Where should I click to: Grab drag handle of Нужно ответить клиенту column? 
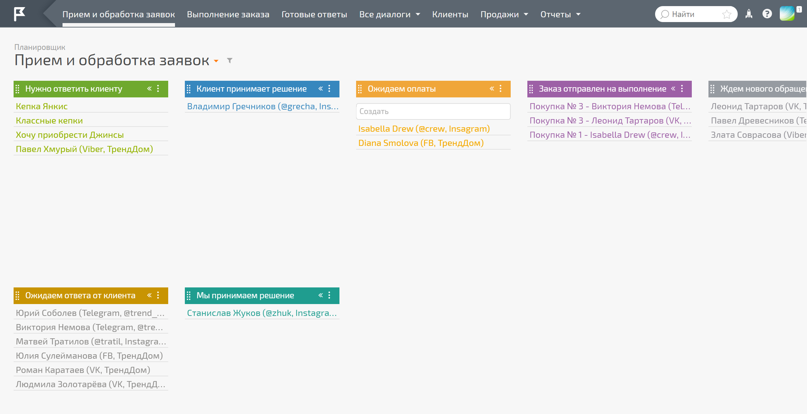click(x=18, y=89)
